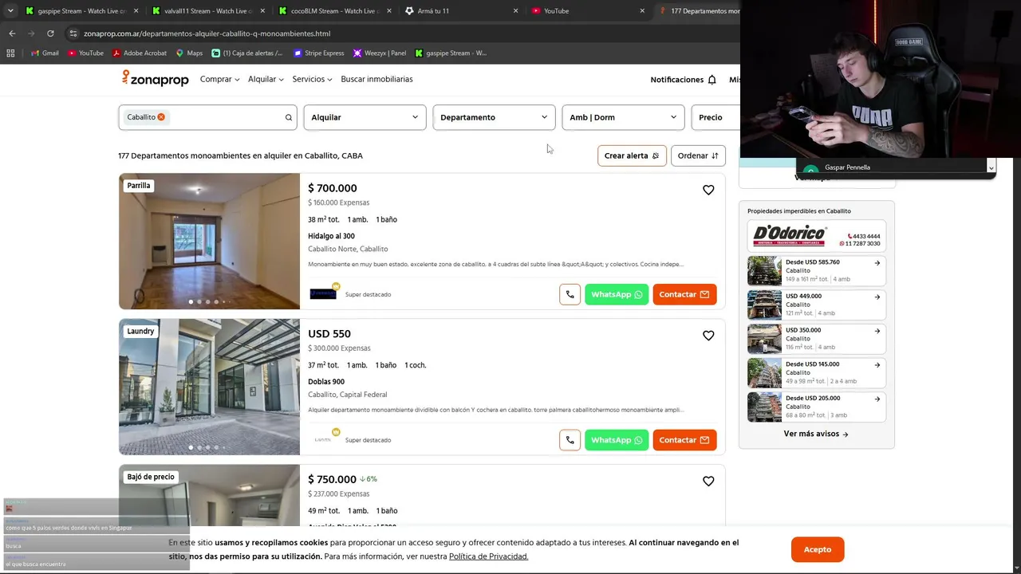Open the USD 350.000 property arrow
Screen dimensions: 1021x574
877,330
